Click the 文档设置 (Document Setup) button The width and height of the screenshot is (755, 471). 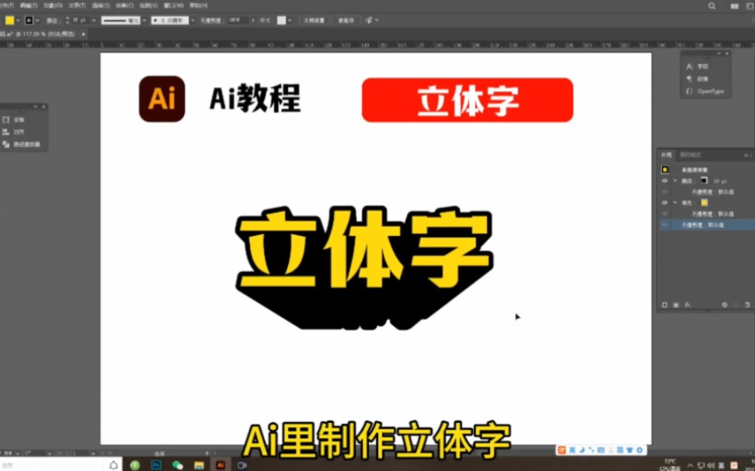pyautogui.click(x=314, y=20)
